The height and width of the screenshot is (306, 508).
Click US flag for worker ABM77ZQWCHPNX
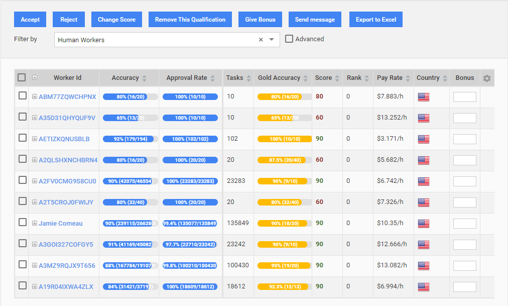(x=424, y=96)
